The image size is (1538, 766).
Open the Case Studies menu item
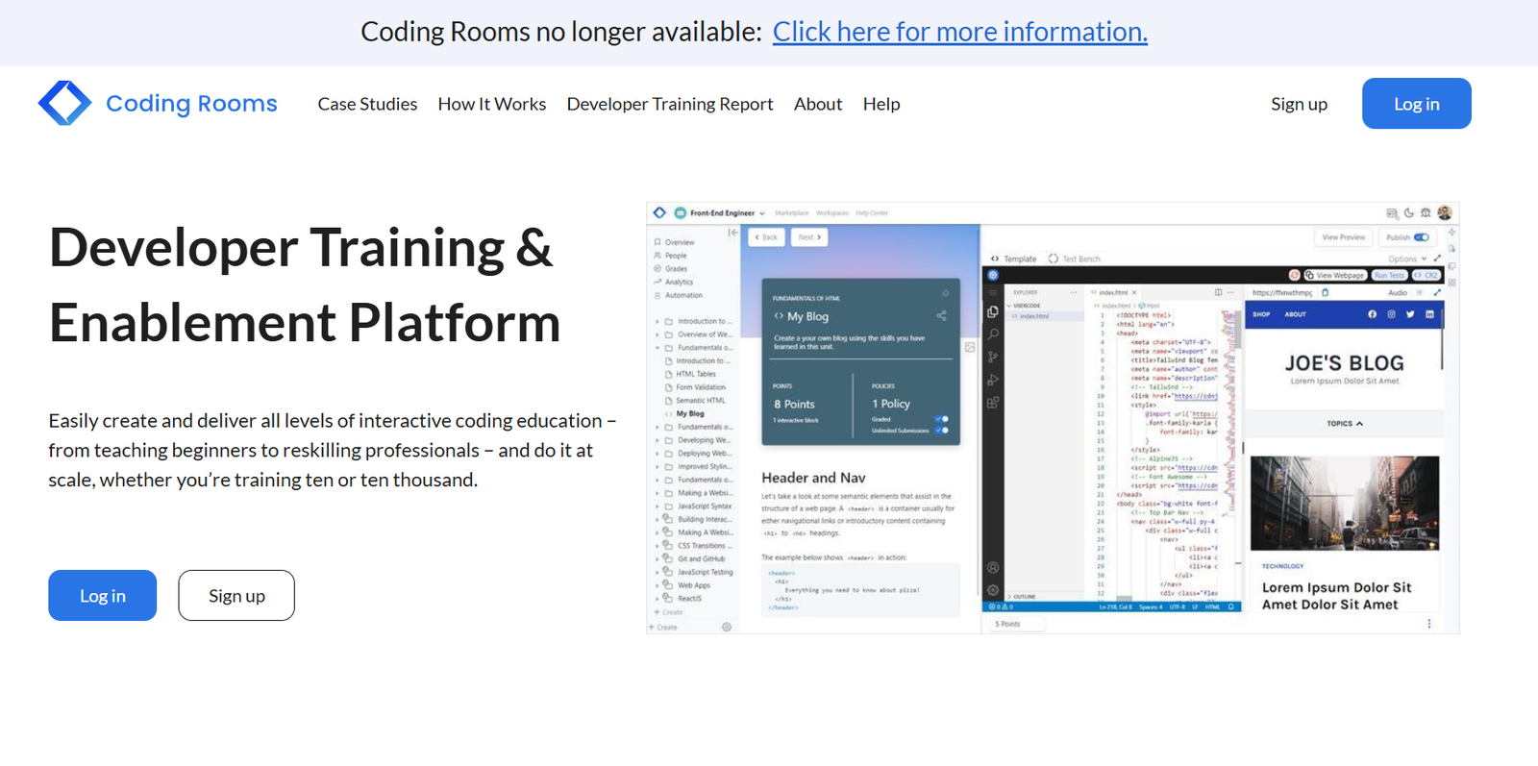pos(367,104)
